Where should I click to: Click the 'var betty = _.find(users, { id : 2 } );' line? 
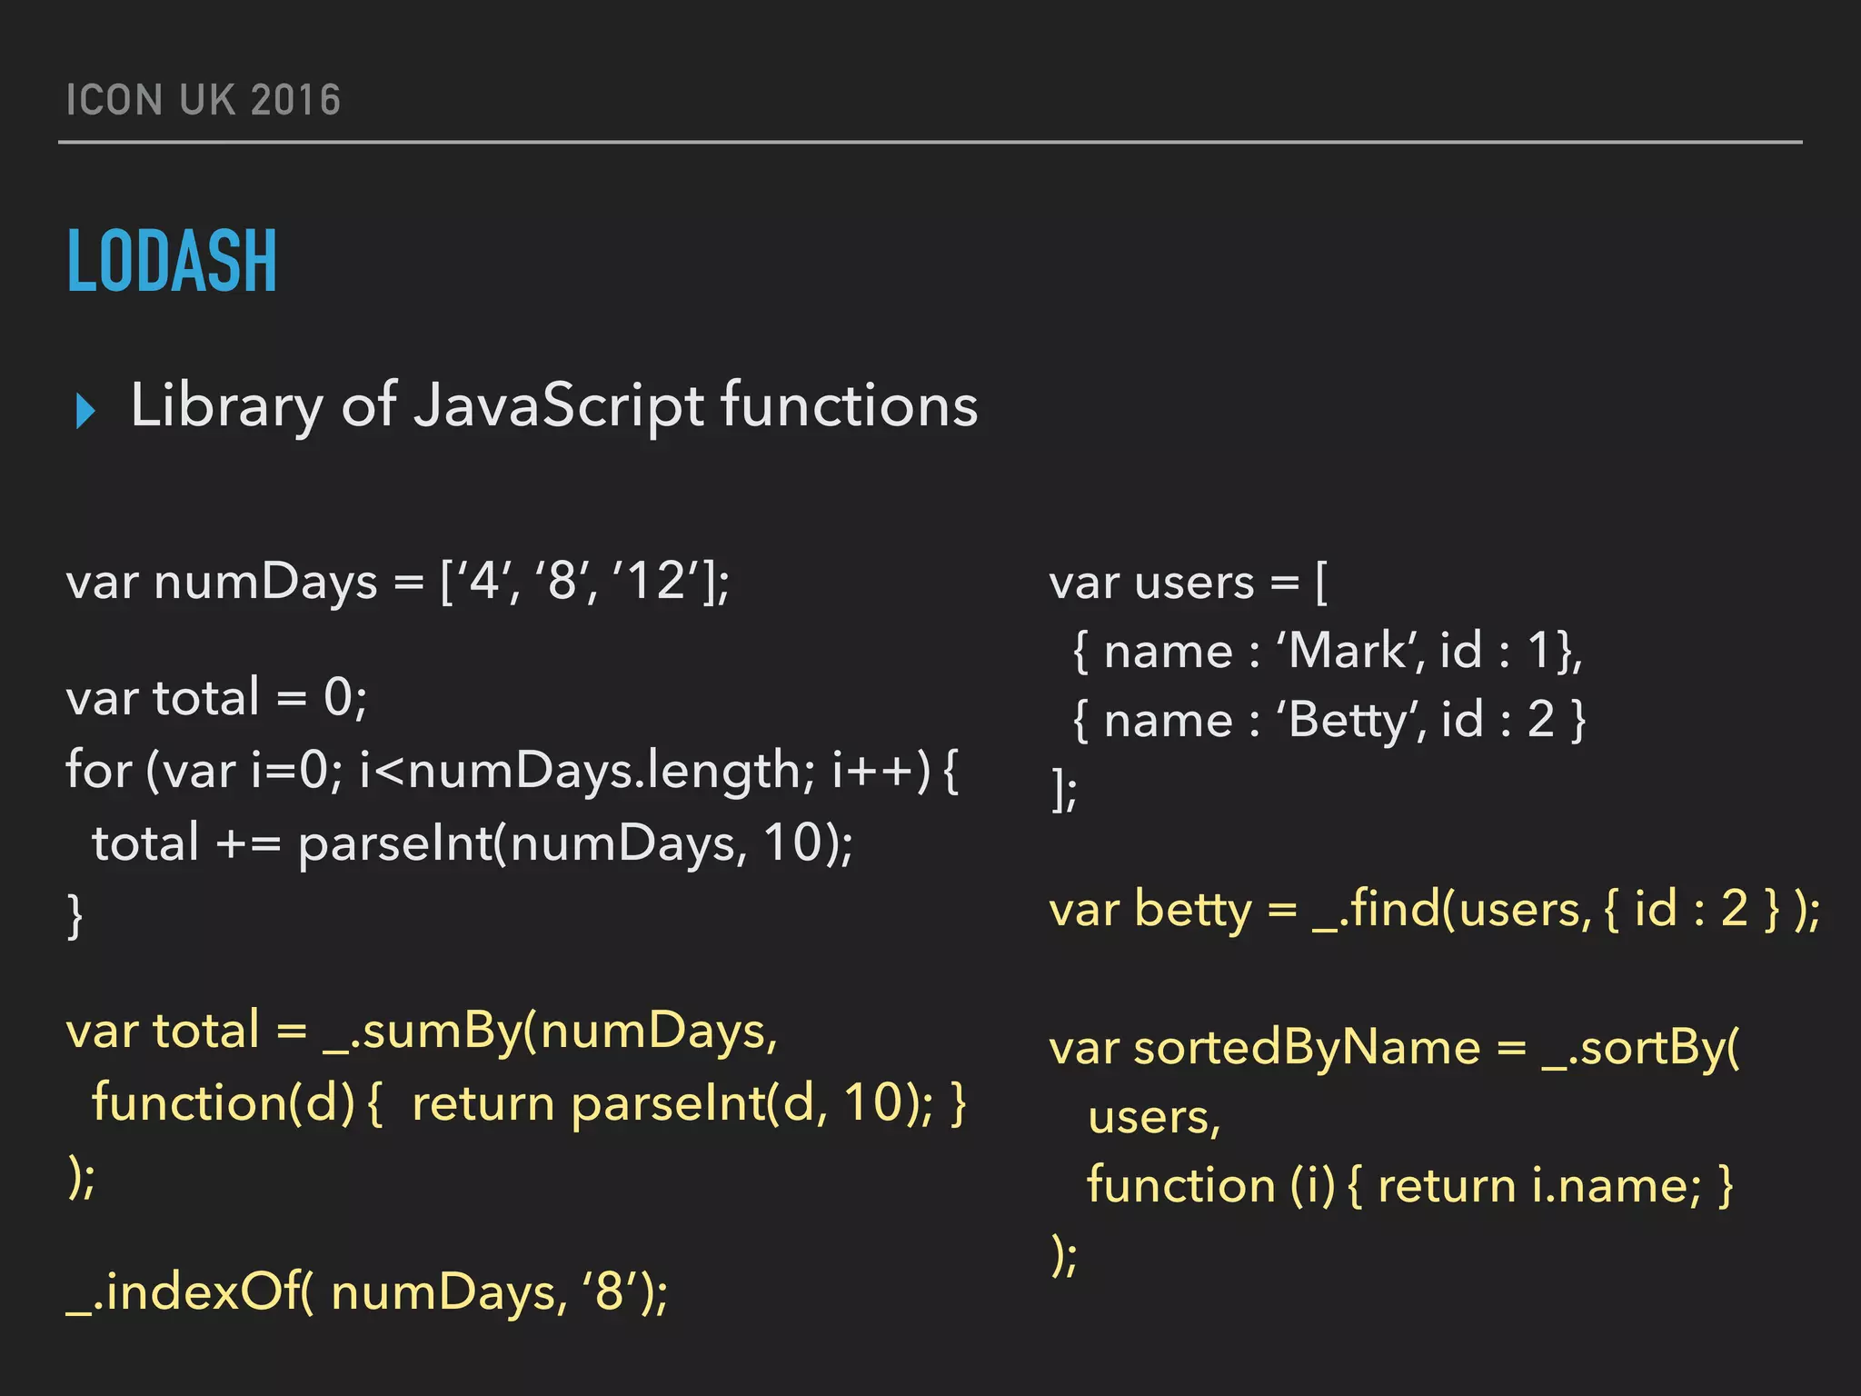pos(1435,910)
